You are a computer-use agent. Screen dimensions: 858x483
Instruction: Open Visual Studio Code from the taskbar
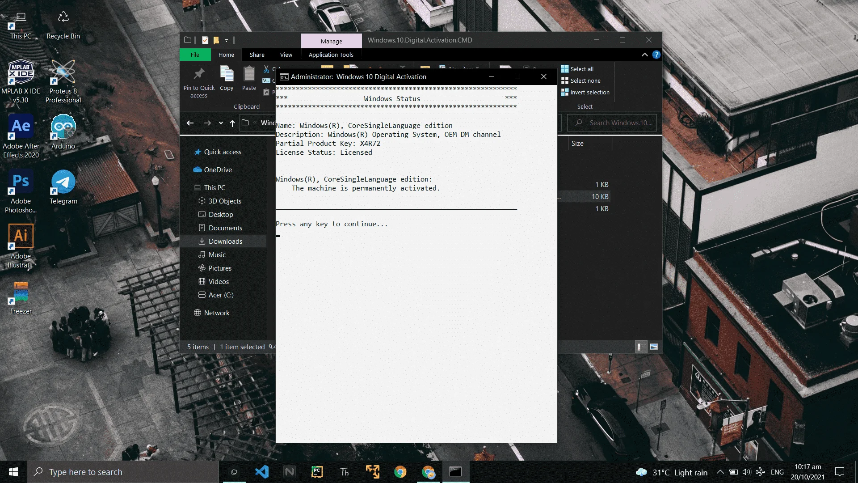tap(262, 472)
